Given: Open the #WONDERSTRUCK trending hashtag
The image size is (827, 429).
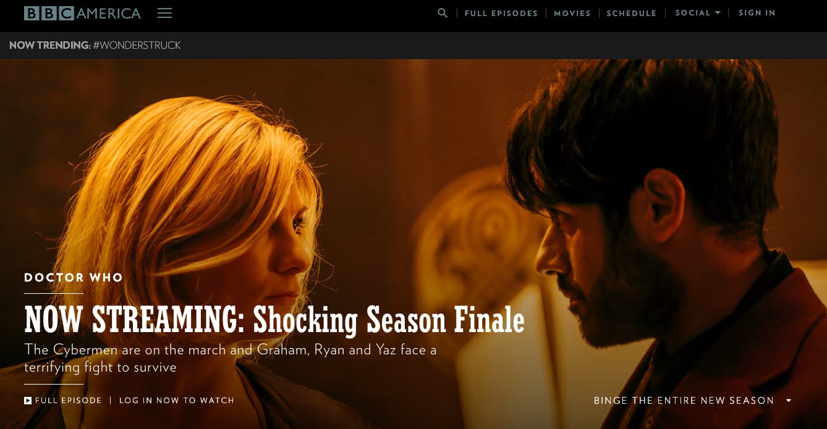Looking at the screenshot, I should tap(137, 46).
